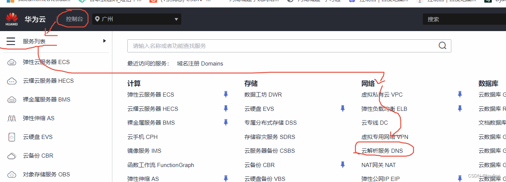This screenshot has width=506, height=182.
Task: Click the 存储 category heading
Action: [251, 83]
